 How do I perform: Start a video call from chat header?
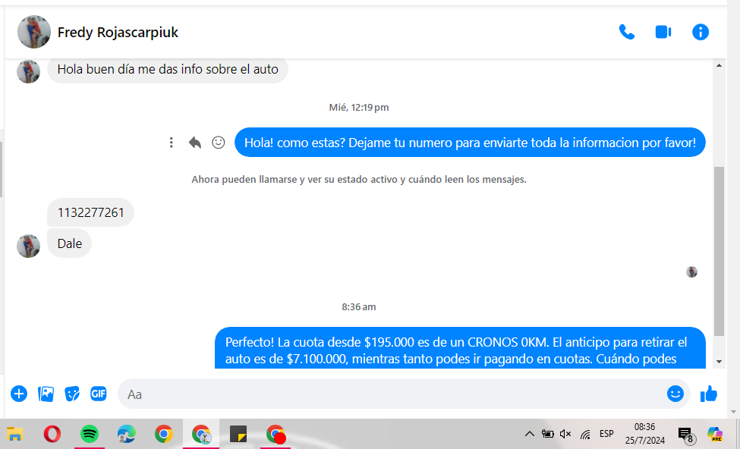tap(663, 32)
